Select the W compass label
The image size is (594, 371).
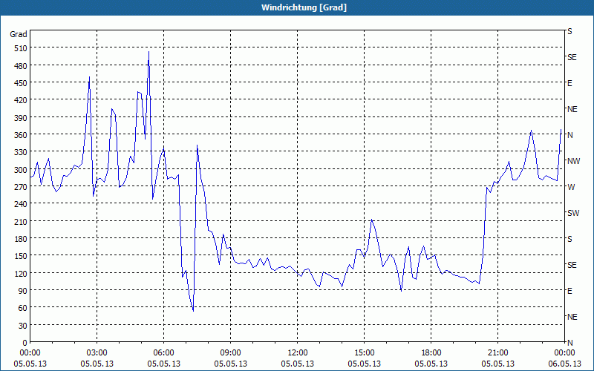[571, 187]
